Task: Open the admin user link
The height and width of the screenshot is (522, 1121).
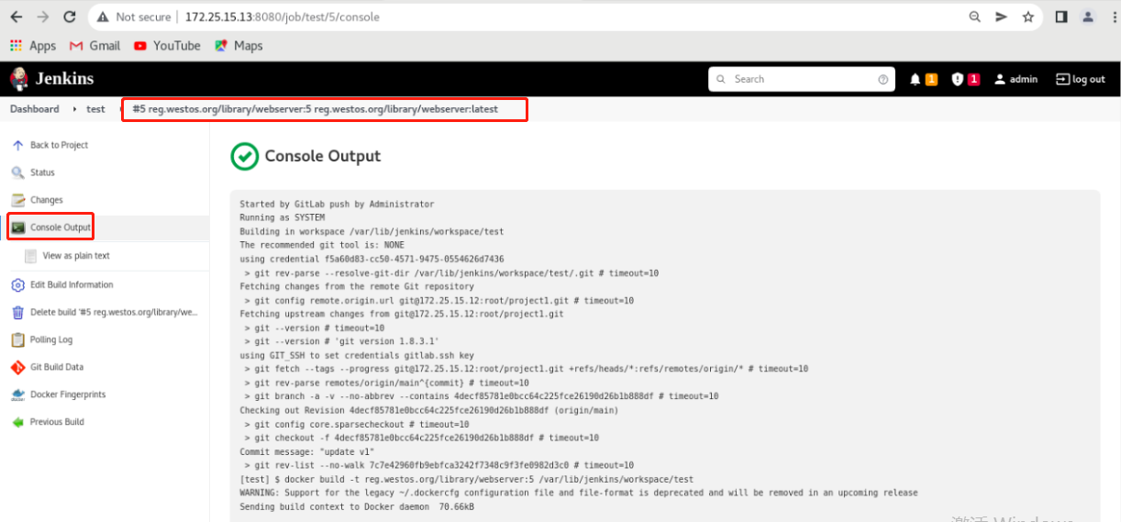Action: coord(1016,80)
